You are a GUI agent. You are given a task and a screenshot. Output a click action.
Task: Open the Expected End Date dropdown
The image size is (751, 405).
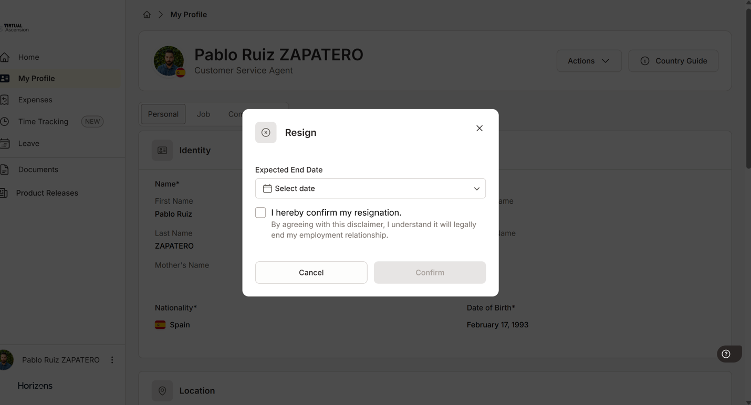370,189
